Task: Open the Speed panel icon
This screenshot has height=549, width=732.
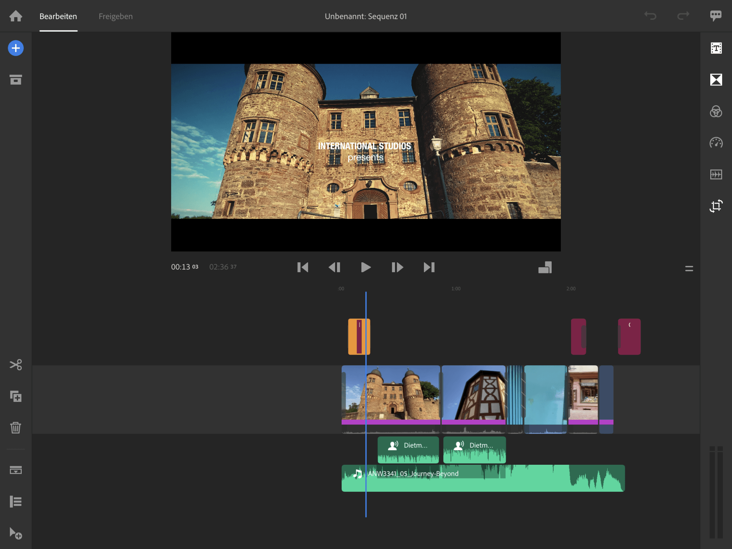Action: point(716,143)
